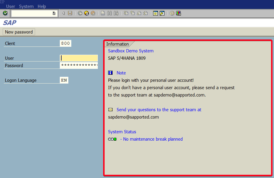Click the green Enter checkmark icon
The width and height of the screenshot is (274, 178).
pyautogui.click(x=5, y=13)
